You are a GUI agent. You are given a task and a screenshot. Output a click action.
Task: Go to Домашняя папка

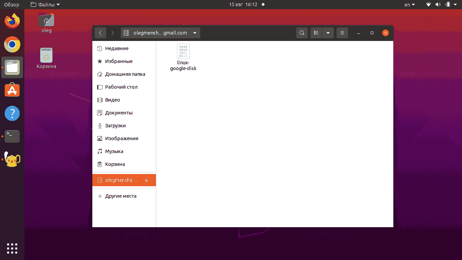(125, 74)
